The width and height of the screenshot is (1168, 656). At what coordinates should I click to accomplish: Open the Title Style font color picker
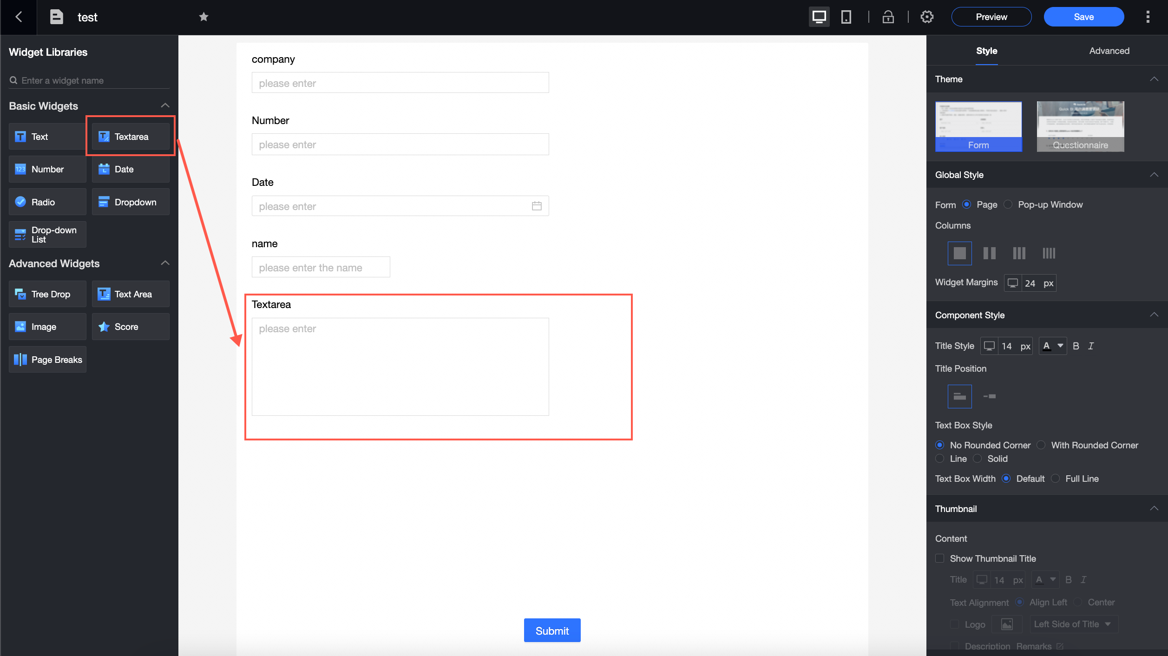[1052, 346]
